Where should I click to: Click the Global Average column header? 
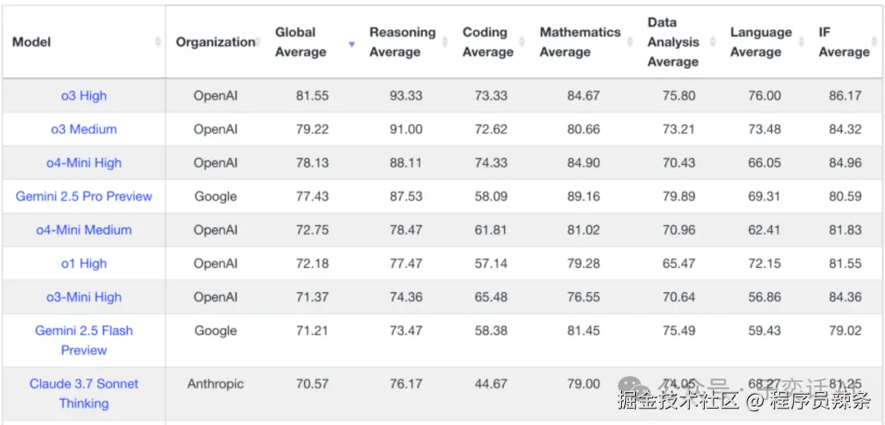[300, 43]
